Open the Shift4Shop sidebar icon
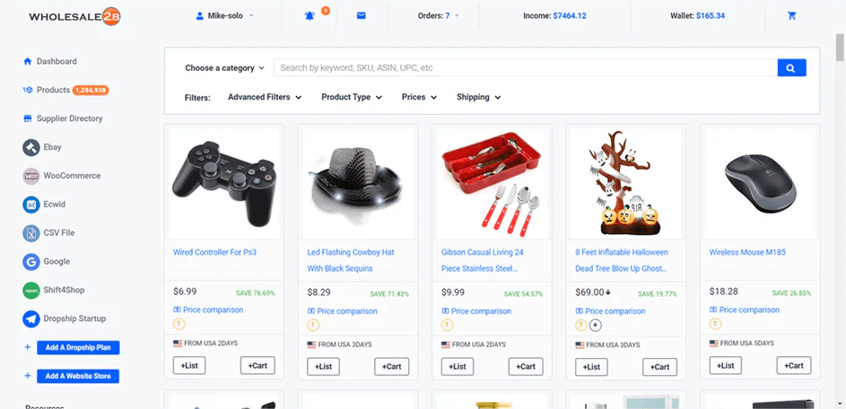The height and width of the screenshot is (409, 846). tap(31, 291)
